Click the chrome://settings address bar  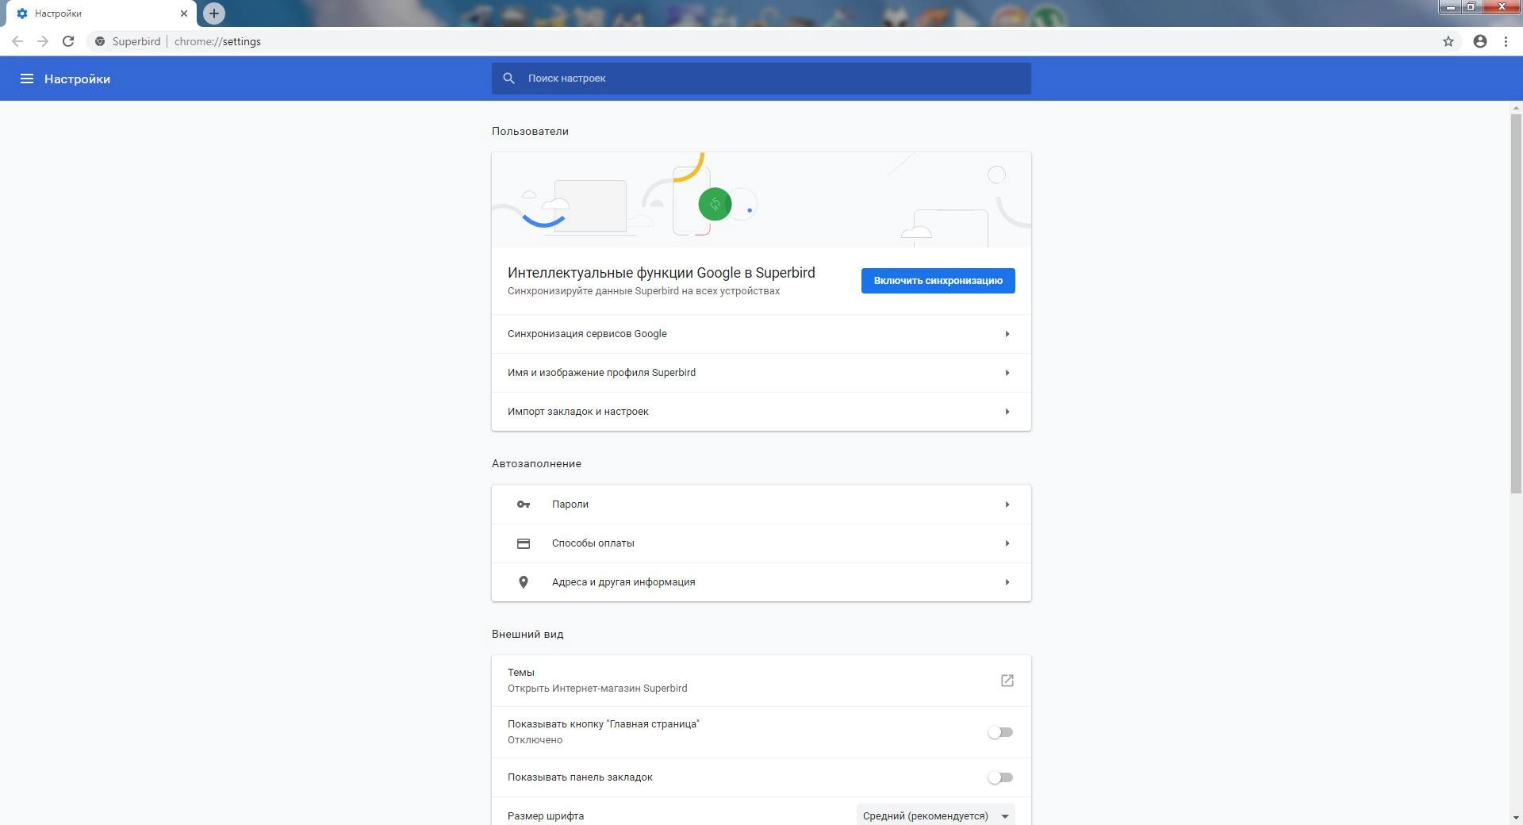761,41
